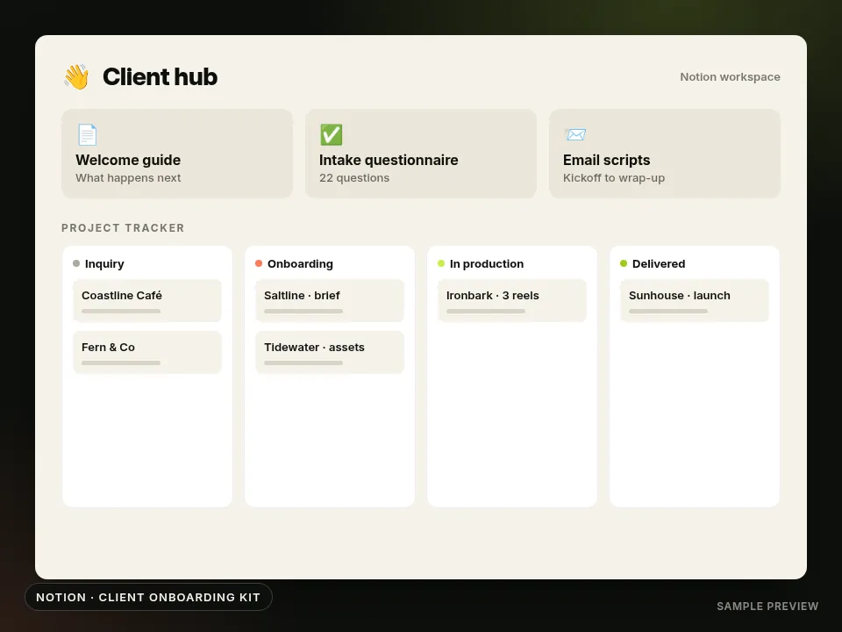Click the progress bar under Saltline · brief
The width and height of the screenshot is (842, 632).
tap(303, 311)
